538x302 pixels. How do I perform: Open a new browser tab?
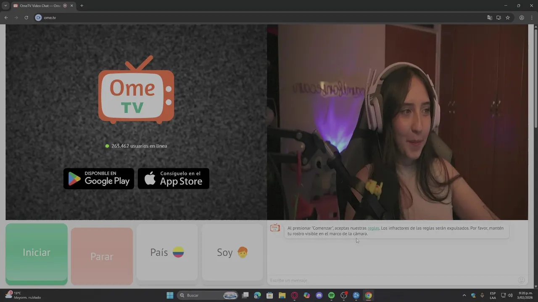[82, 5]
